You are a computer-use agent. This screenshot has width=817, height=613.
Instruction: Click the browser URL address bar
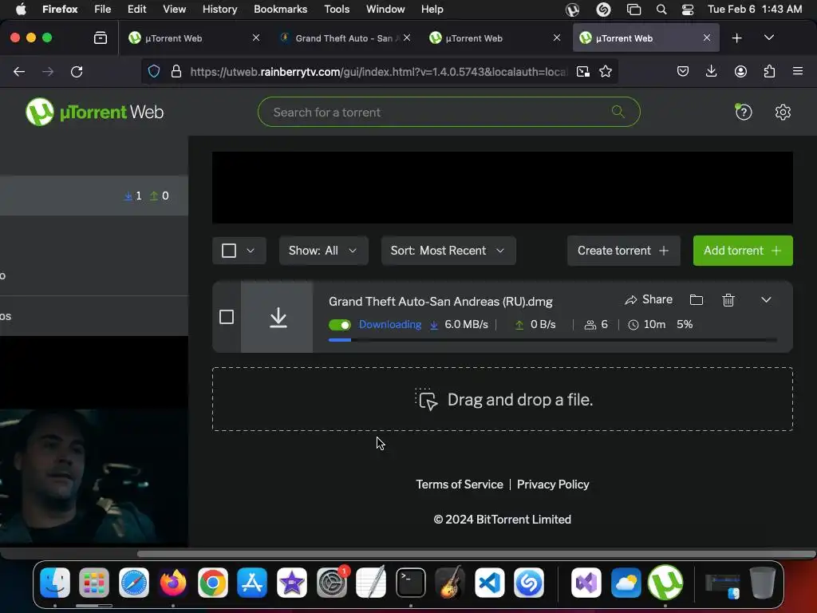(377, 71)
